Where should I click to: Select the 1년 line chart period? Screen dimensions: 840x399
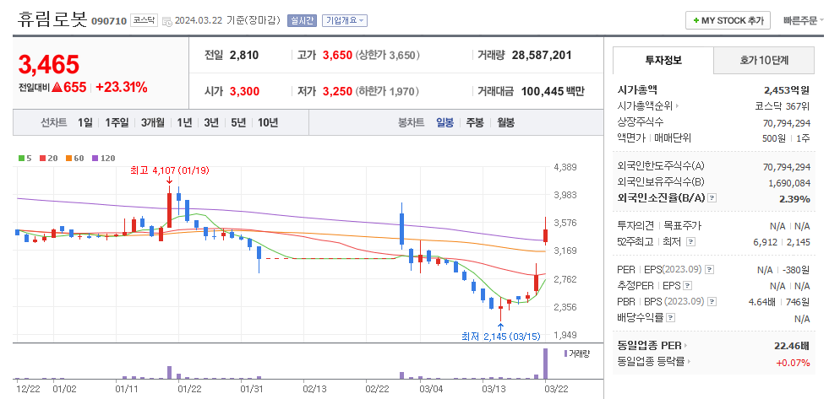click(x=184, y=122)
